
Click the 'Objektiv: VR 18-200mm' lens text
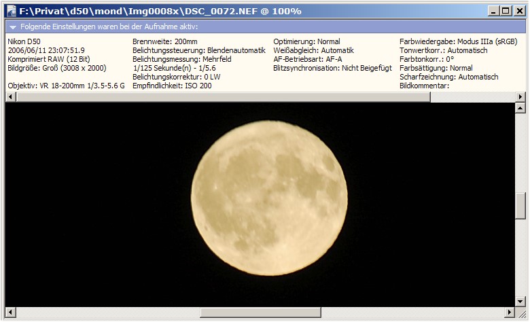tap(66, 86)
